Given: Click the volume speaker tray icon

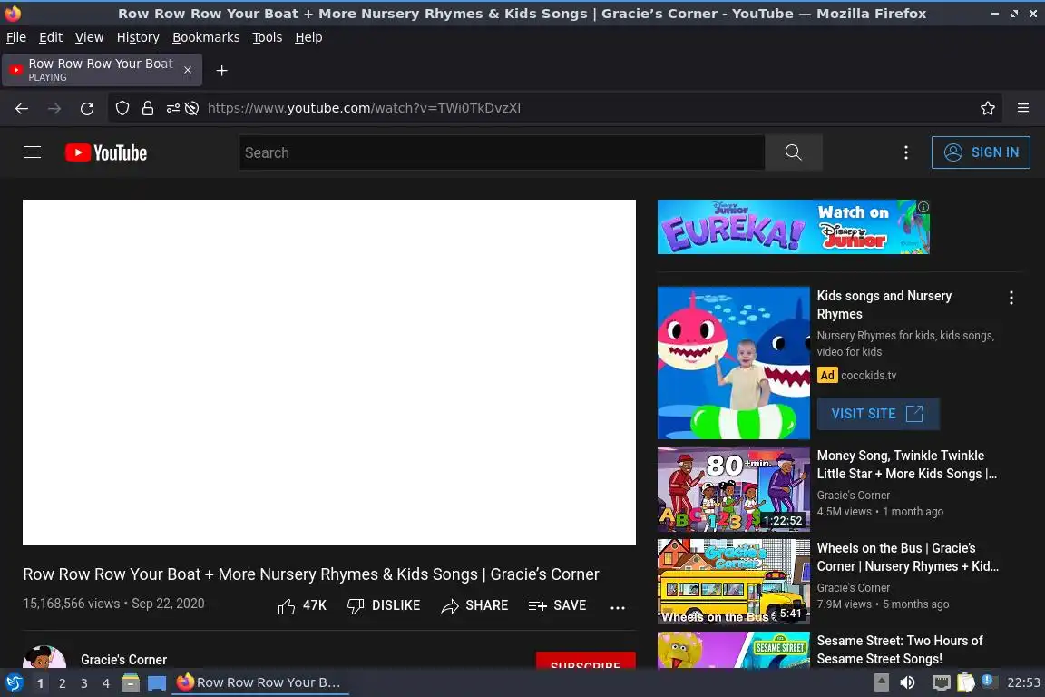Looking at the screenshot, I should point(907,683).
